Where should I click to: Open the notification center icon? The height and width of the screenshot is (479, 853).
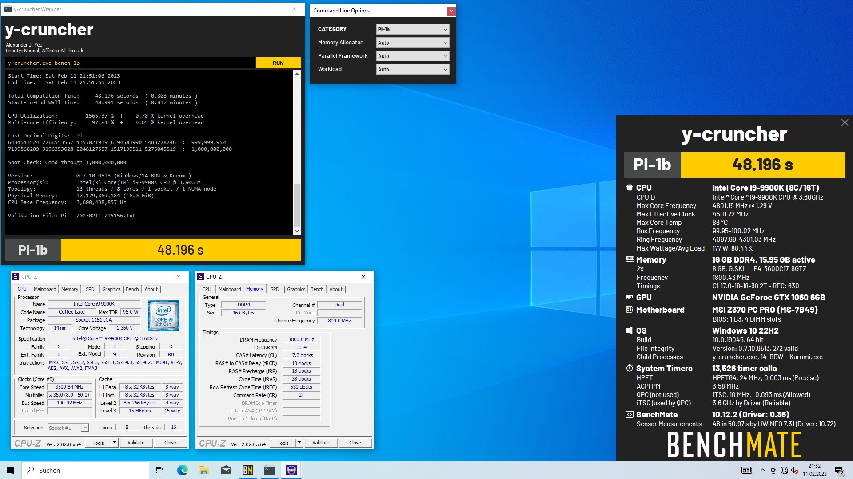point(839,470)
